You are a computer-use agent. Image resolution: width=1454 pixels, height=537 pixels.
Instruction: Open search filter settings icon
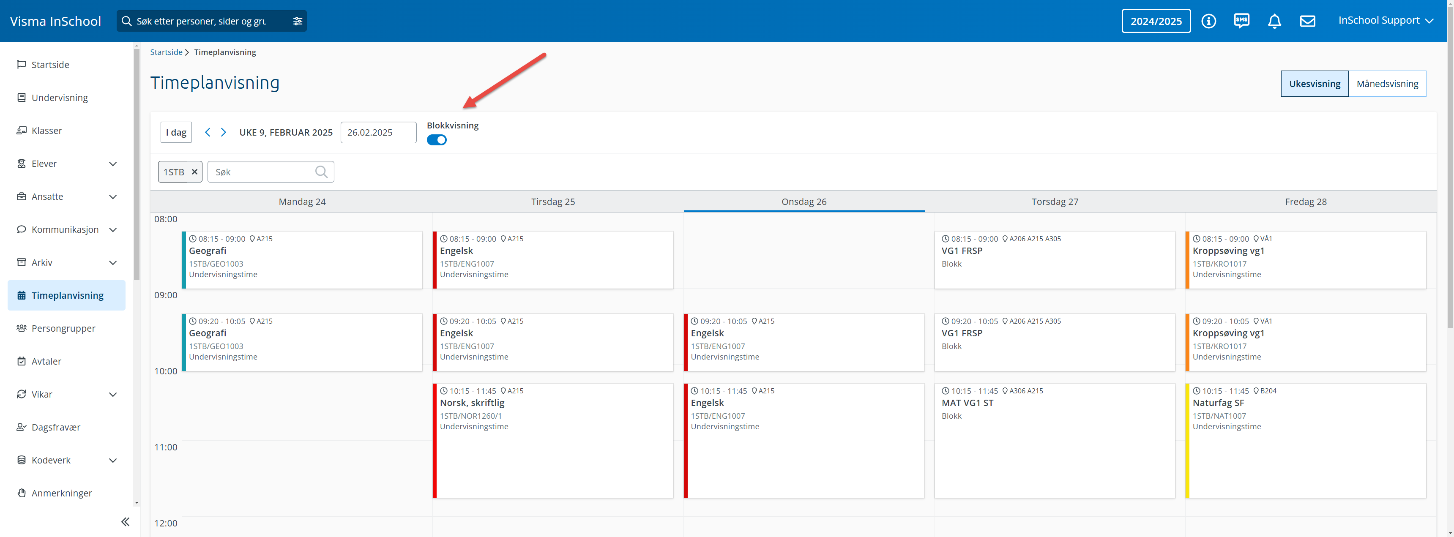[298, 21]
